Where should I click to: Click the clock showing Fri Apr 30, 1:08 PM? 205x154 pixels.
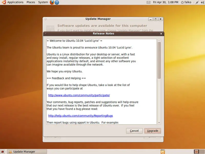(x=166, y=2)
